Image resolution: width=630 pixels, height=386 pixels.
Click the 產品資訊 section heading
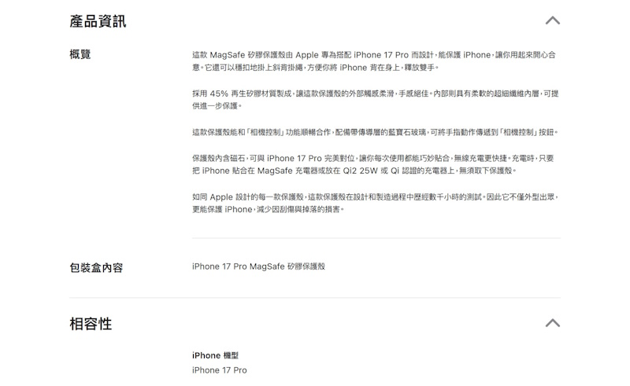[x=98, y=21]
